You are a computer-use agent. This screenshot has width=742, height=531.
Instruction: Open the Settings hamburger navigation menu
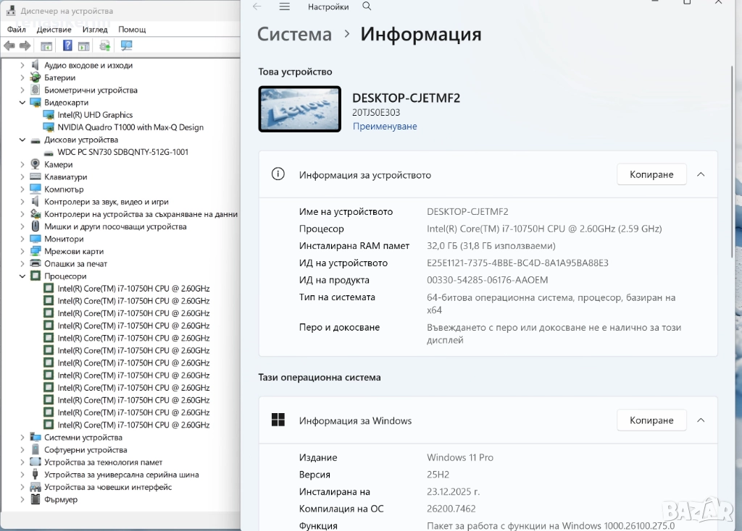coord(285,7)
